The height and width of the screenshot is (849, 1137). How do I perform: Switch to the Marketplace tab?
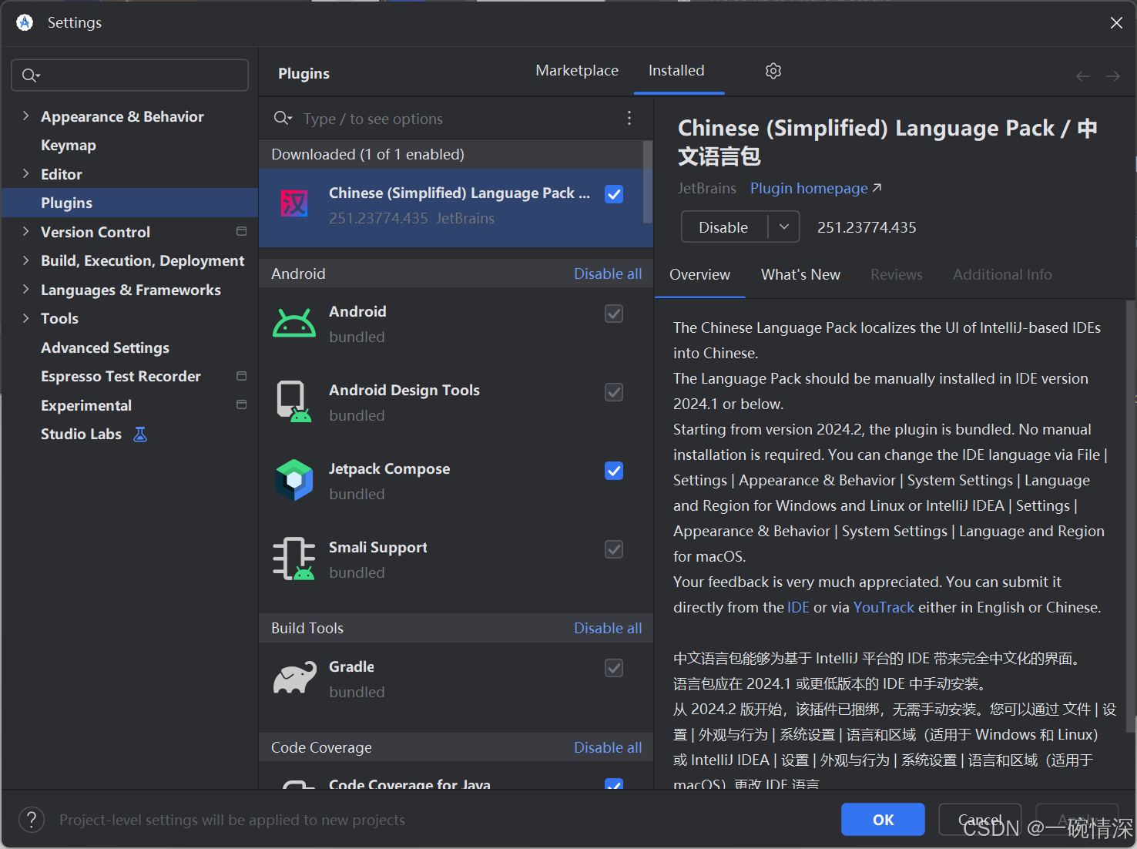[577, 71]
